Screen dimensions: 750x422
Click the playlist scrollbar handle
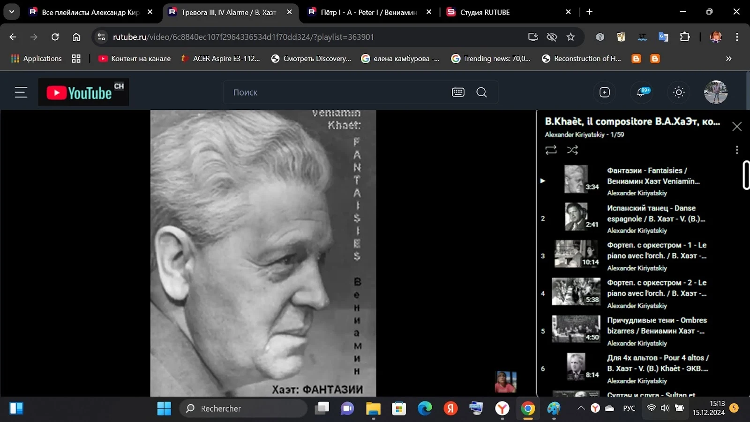click(746, 175)
